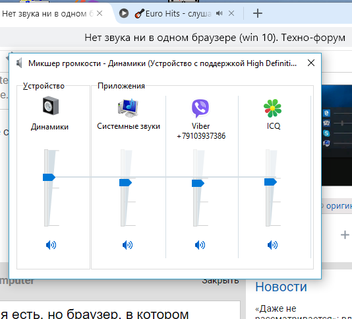The width and height of the screenshot is (352, 319).
Task: Click the play icon on the Euro Hits tab
Action: click(124, 13)
